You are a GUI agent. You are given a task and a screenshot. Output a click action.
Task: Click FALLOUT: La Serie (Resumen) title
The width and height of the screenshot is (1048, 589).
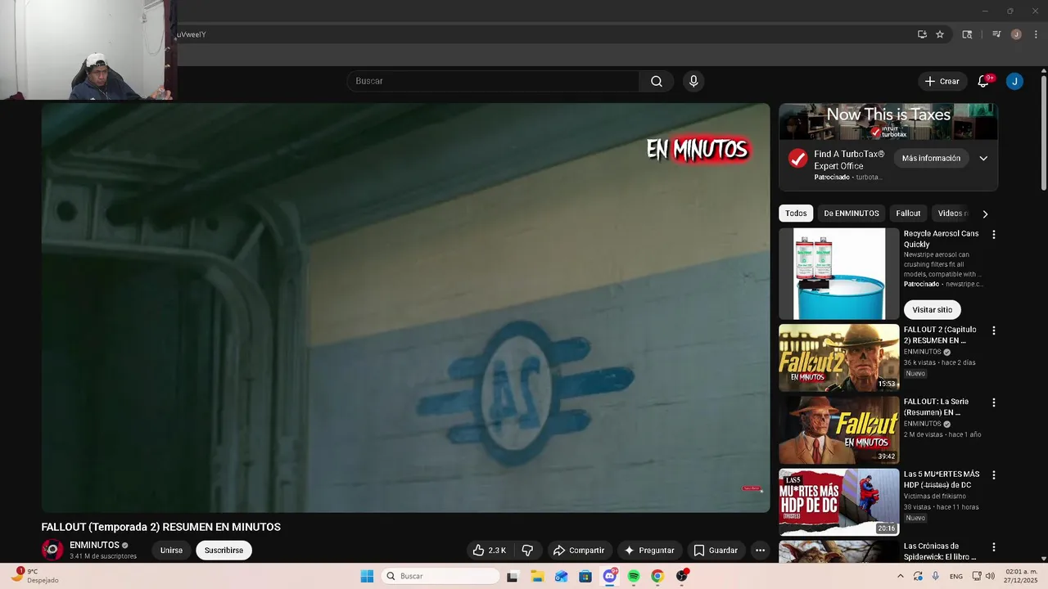pyautogui.click(x=936, y=407)
